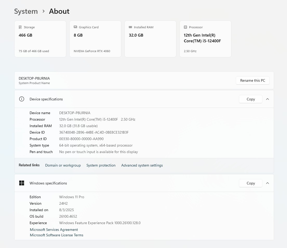287x248 pixels.
Task: Open Microsoft Services Agreement link
Action: (x=54, y=230)
